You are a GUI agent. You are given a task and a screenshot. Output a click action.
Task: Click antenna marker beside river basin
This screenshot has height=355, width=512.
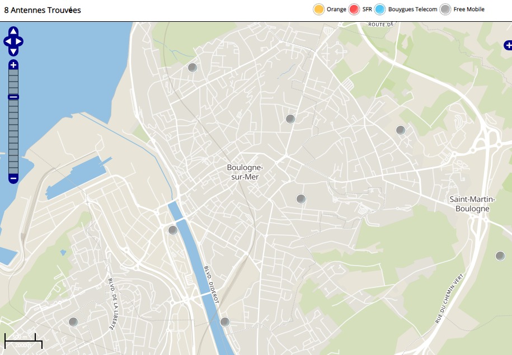click(x=173, y=230)
